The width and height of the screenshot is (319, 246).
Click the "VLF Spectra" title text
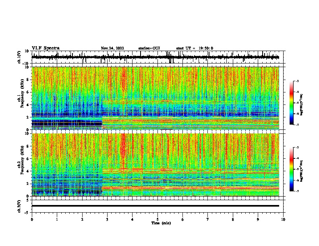point(46,48)
